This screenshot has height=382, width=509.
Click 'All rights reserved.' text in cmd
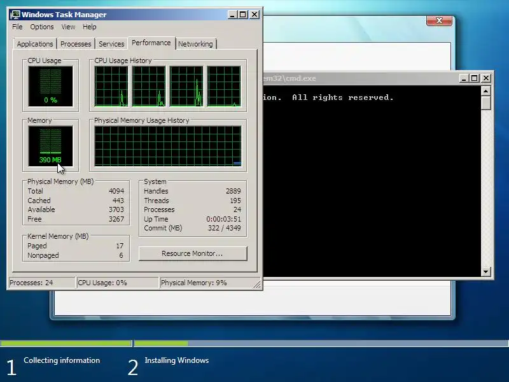tap(343, 97)
